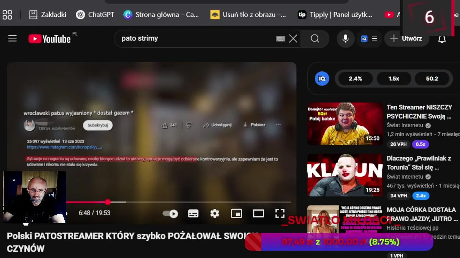Click the three-dot more menu in video

click(278, 125)
